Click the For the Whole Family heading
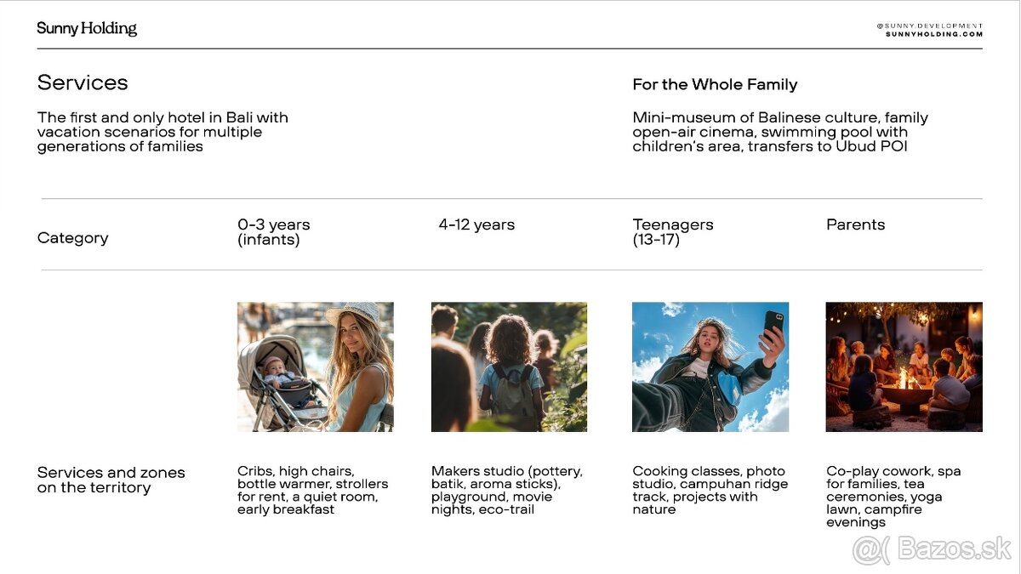Image resolution: width=1021 pixels, height=574 pixels. [715, 84]
